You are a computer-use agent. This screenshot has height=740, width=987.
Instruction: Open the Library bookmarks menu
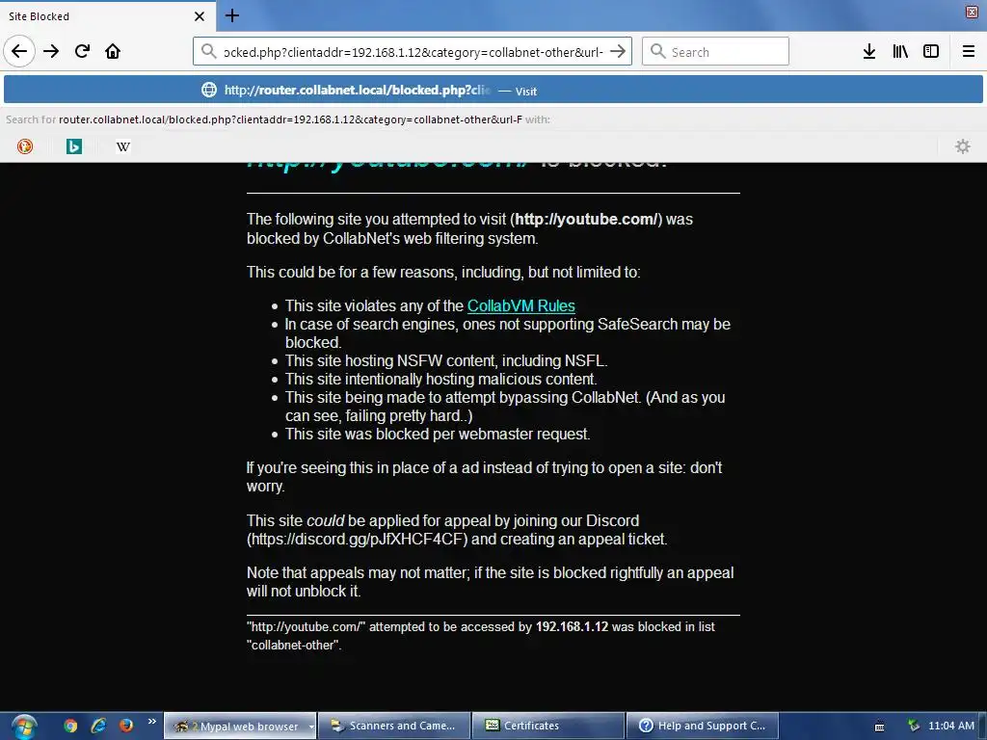[900, 51]
